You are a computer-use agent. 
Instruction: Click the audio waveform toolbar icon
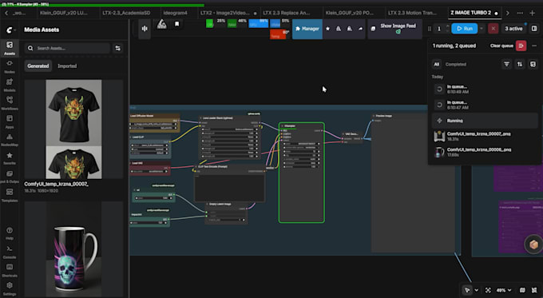coord(145,29)
